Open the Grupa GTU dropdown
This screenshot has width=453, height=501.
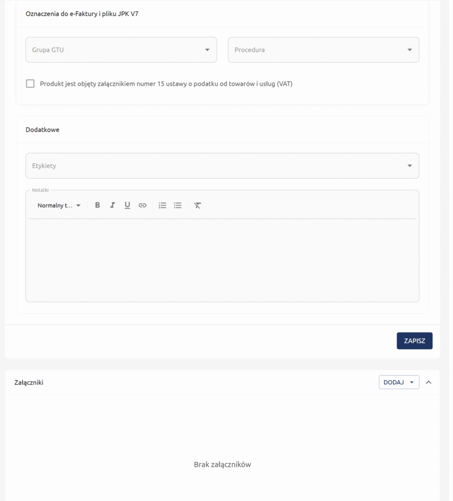(x=121, y=50)
